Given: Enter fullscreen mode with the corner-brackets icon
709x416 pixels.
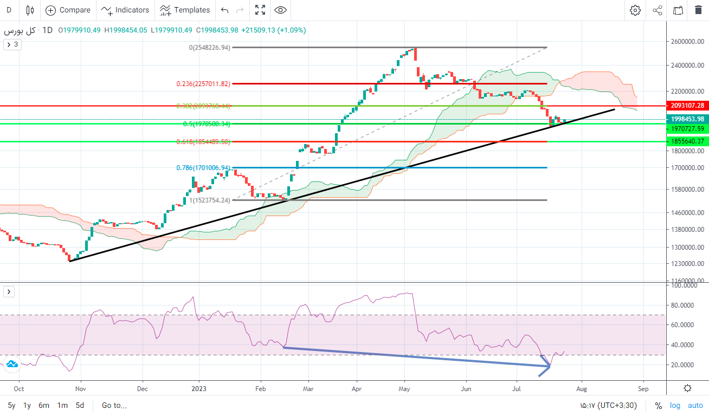Looking at the screenshot, I should 260,10.
